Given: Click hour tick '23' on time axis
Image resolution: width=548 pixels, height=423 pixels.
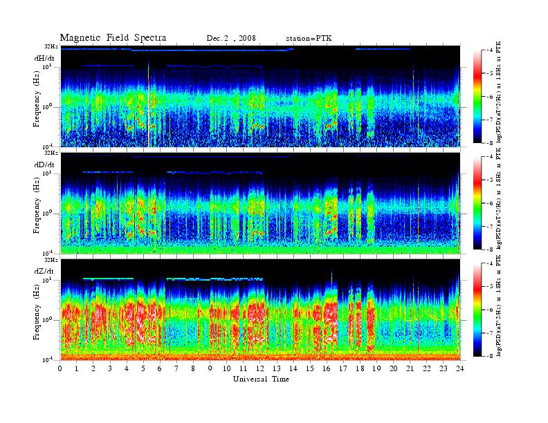Looking at the screenshot, I should pyautogui.click(x=444, y=368).
